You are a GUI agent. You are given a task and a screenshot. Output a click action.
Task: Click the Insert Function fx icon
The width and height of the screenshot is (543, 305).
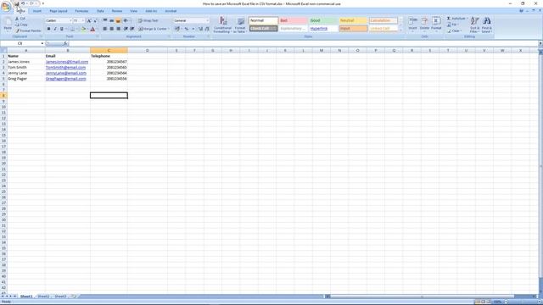coord(65,43)
